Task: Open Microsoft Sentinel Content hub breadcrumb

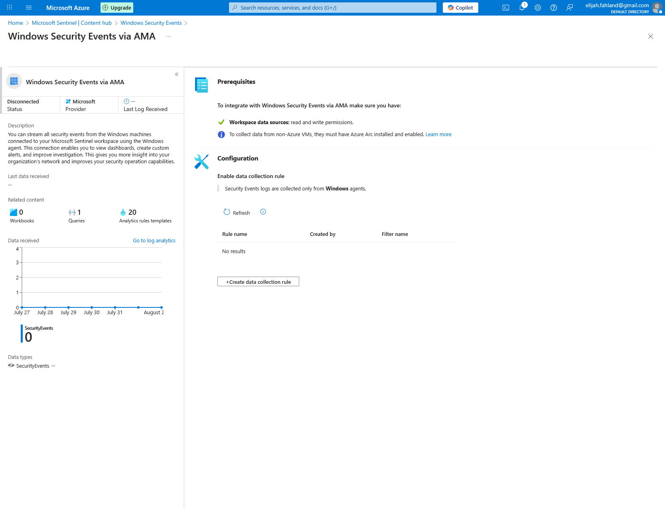Action: [x=72, y=23]
